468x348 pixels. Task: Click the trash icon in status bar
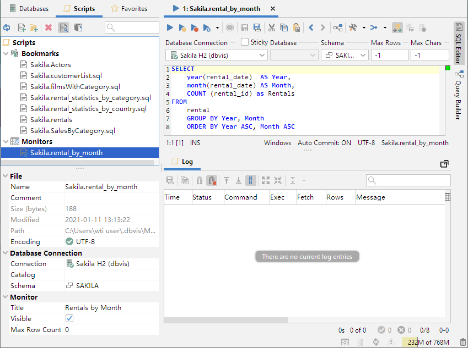point(463,342)
